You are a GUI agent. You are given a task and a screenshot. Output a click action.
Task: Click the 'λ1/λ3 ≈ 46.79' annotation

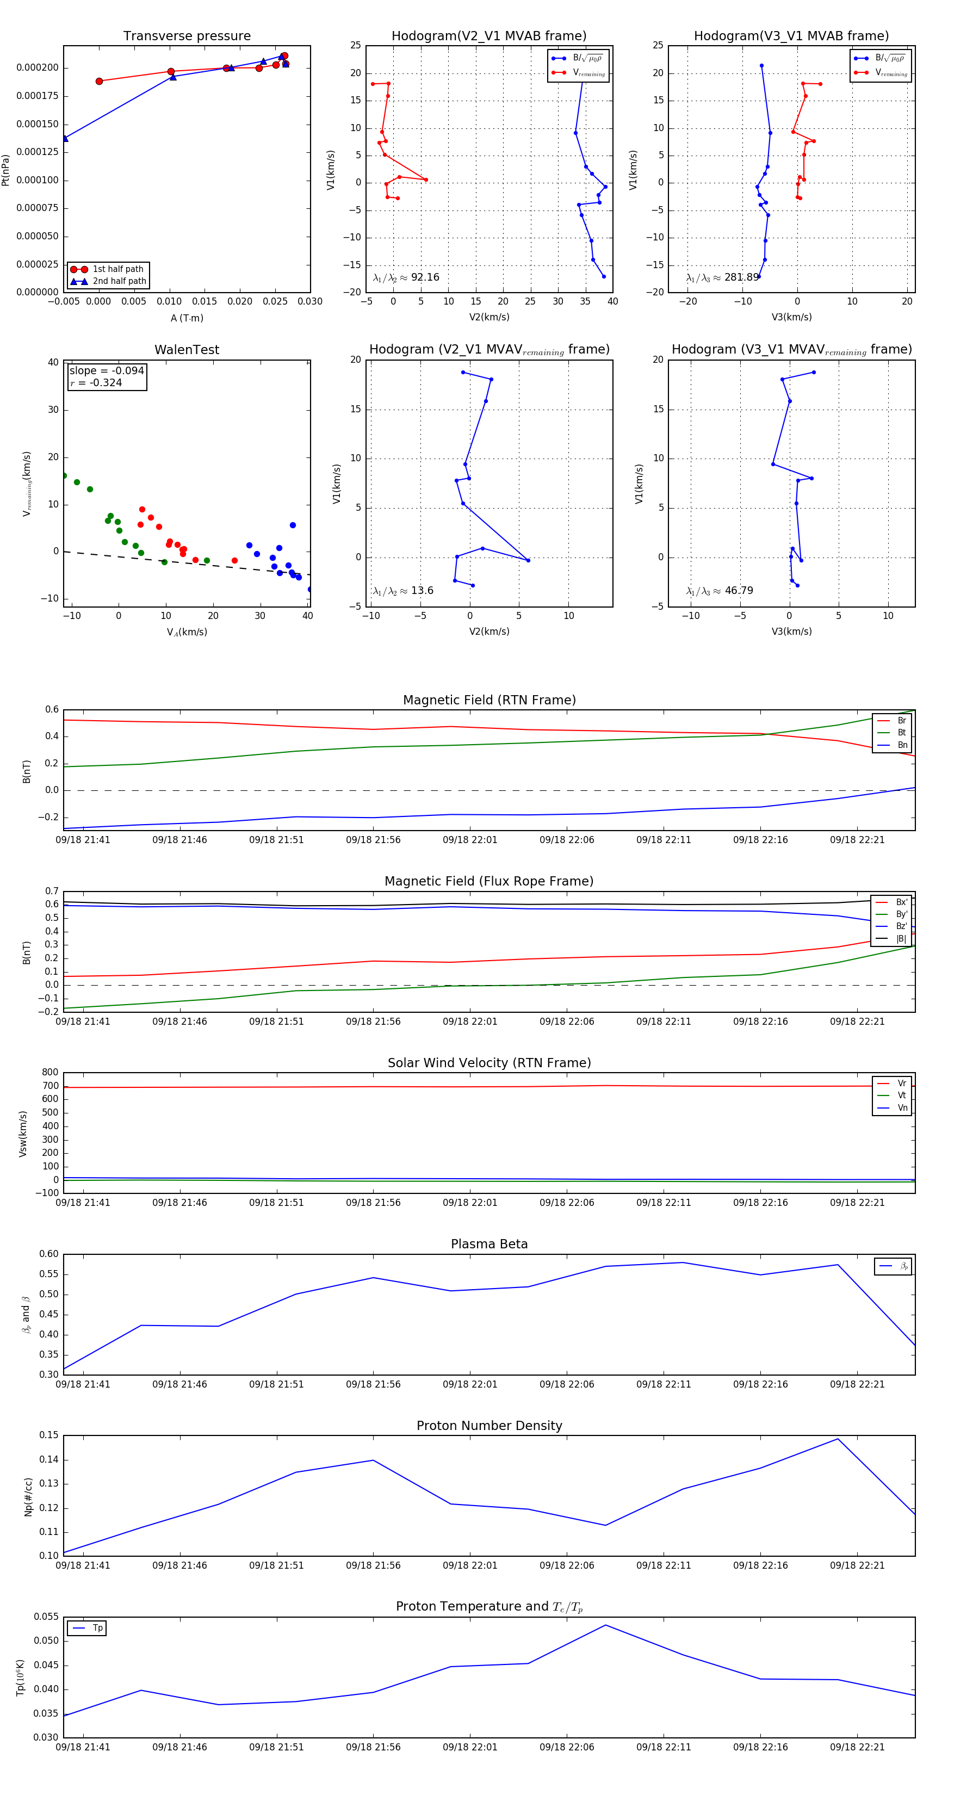tap(720, 591)
